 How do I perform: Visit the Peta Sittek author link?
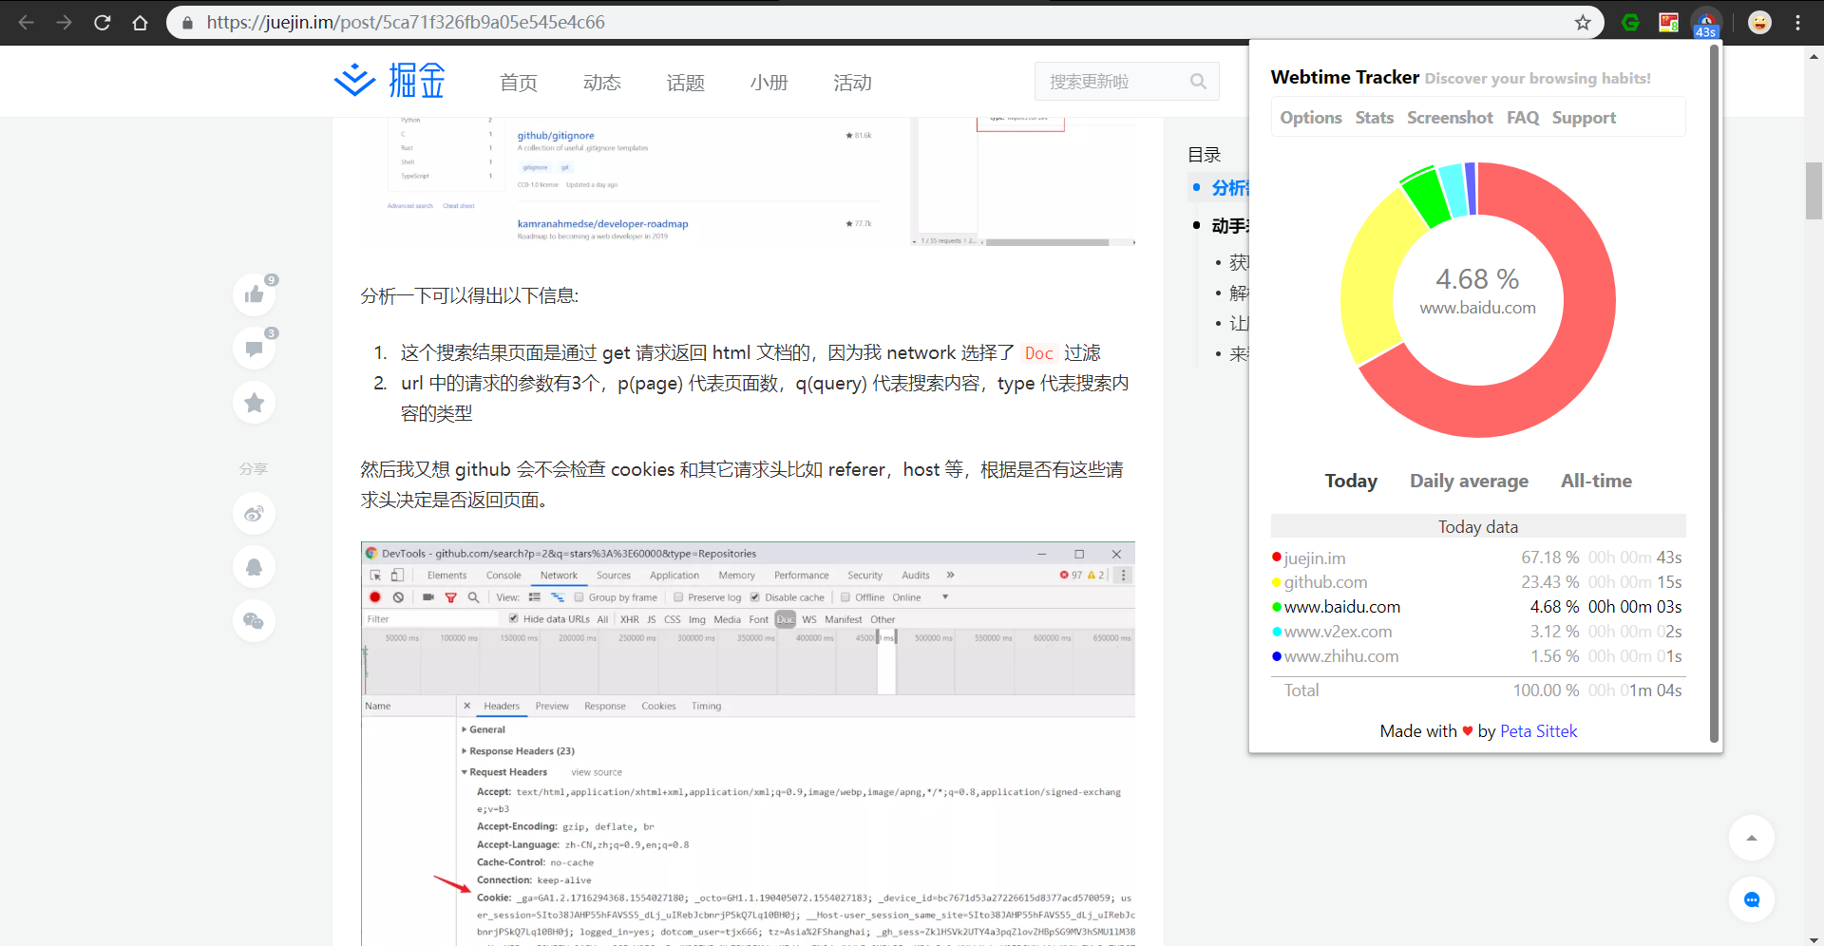1538,731
